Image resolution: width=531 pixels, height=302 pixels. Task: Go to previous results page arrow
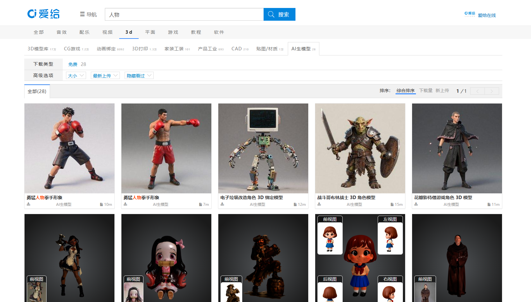coord(477,91)
